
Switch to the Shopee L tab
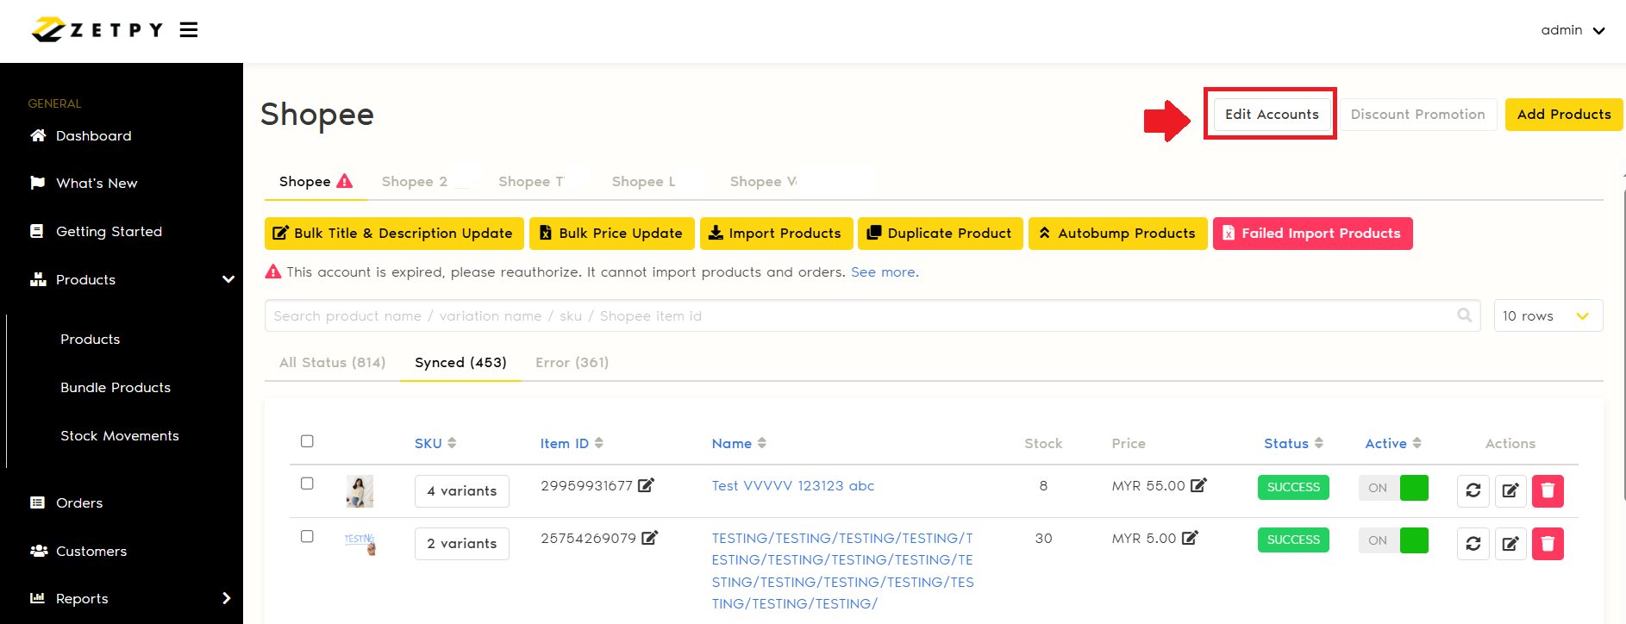coord(643,182)
